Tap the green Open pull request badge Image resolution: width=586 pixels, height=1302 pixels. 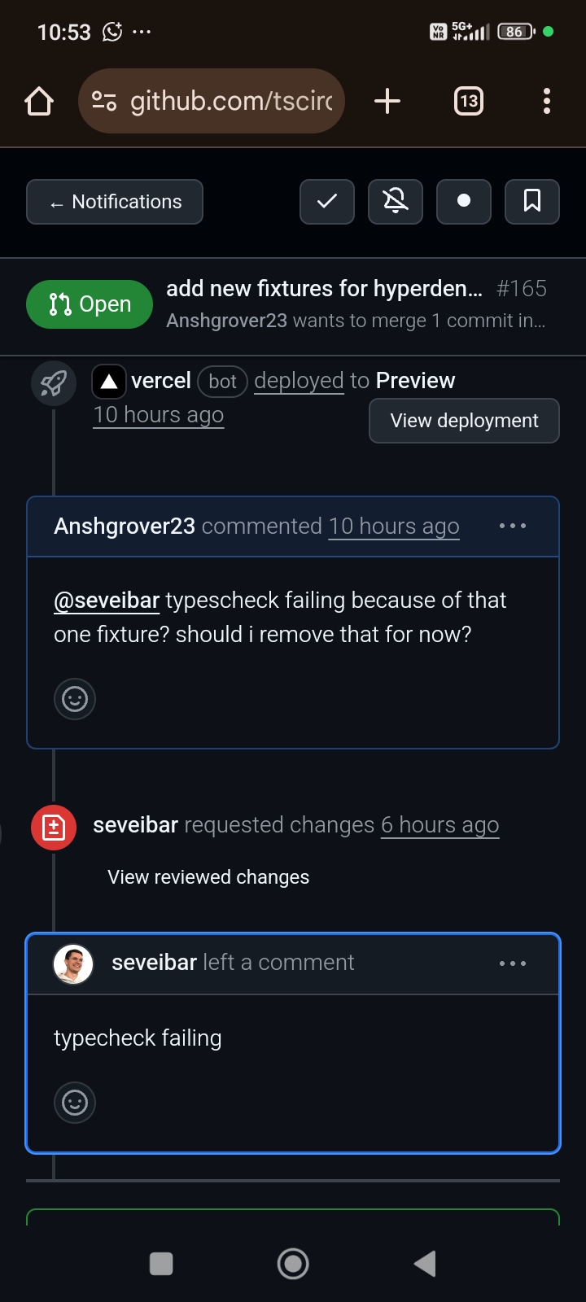click(90, 304)
